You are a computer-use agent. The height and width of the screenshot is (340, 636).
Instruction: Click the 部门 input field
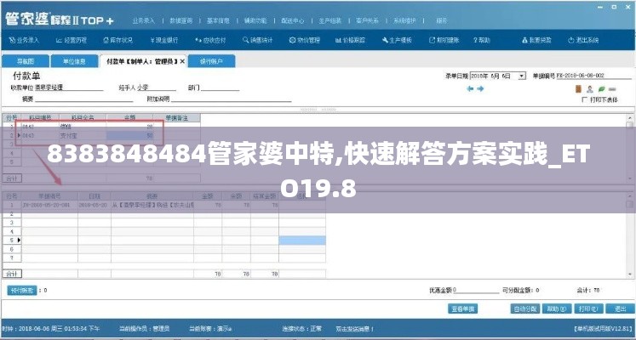[220, 88]
